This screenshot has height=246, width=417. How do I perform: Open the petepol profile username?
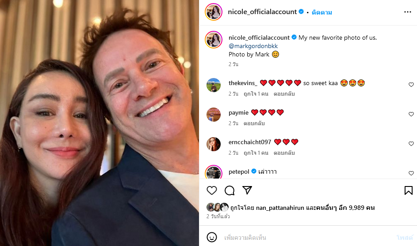coord(239,171)
